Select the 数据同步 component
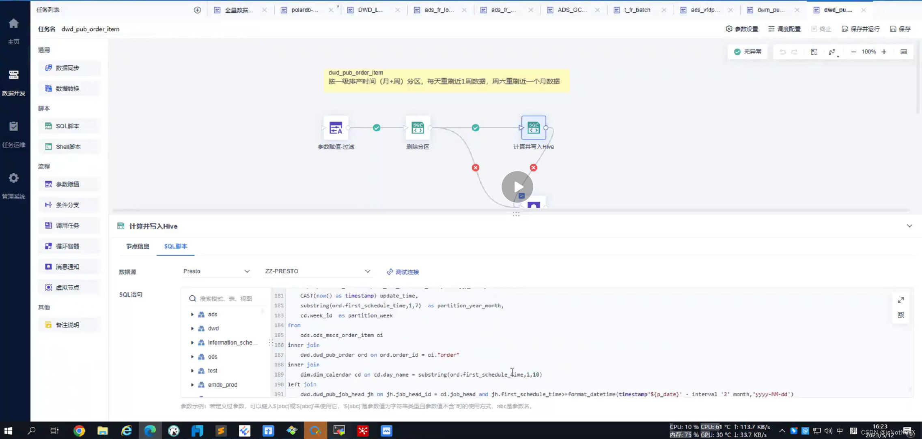922x439 pixels. click(x=69, y=68)
